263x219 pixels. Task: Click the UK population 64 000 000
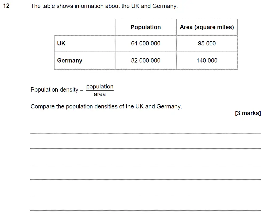[146, 43]
